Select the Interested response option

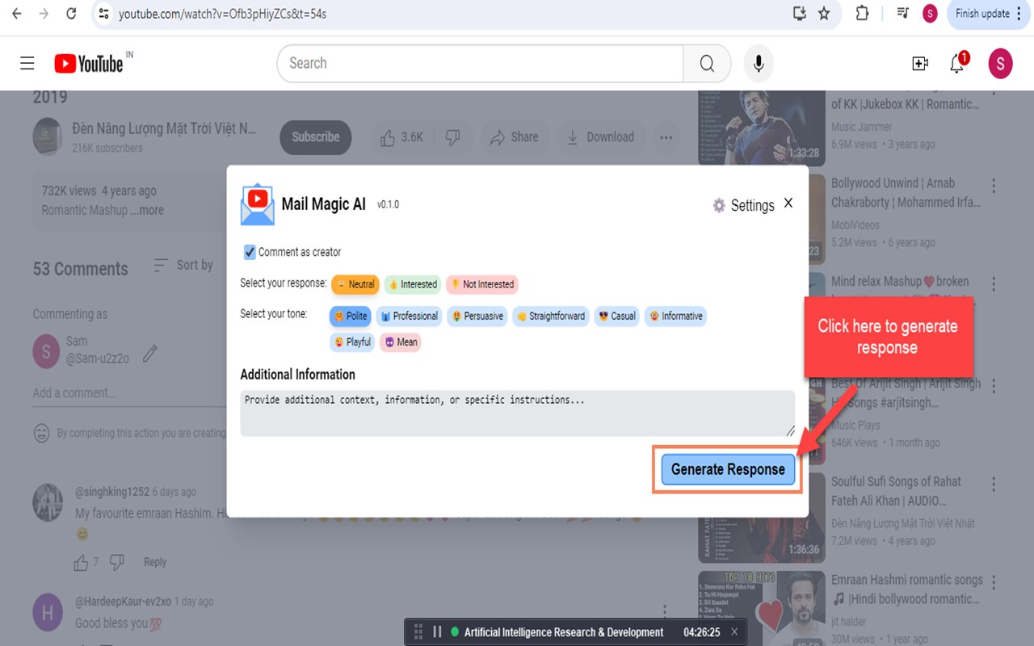[413, 284]
